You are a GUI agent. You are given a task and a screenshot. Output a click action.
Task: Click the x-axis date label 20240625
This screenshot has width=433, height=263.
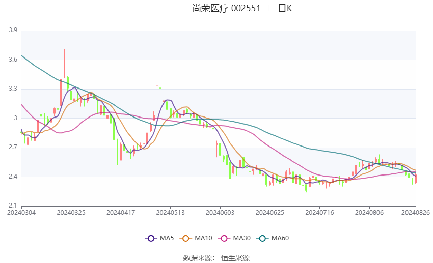(270, 213)
